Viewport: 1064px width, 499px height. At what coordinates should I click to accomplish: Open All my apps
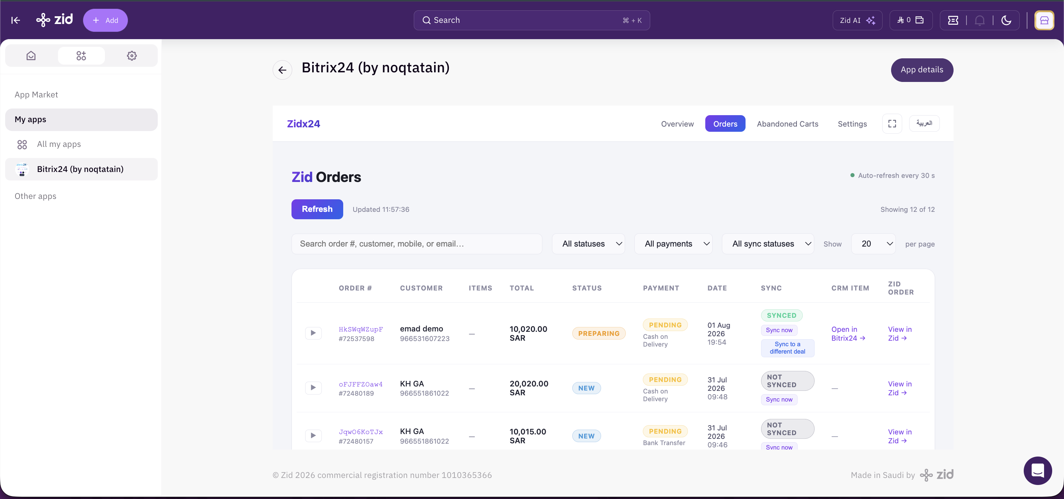59,144
